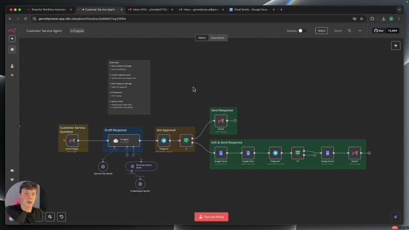Select the AI Agent node

point(124,141)
